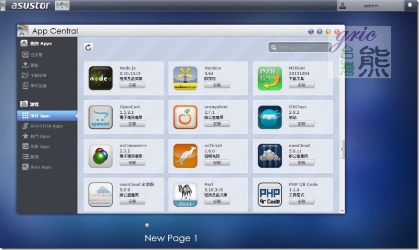Click the blue question mark icon
This screenshot has width=419, height=250.
[319, 32]
